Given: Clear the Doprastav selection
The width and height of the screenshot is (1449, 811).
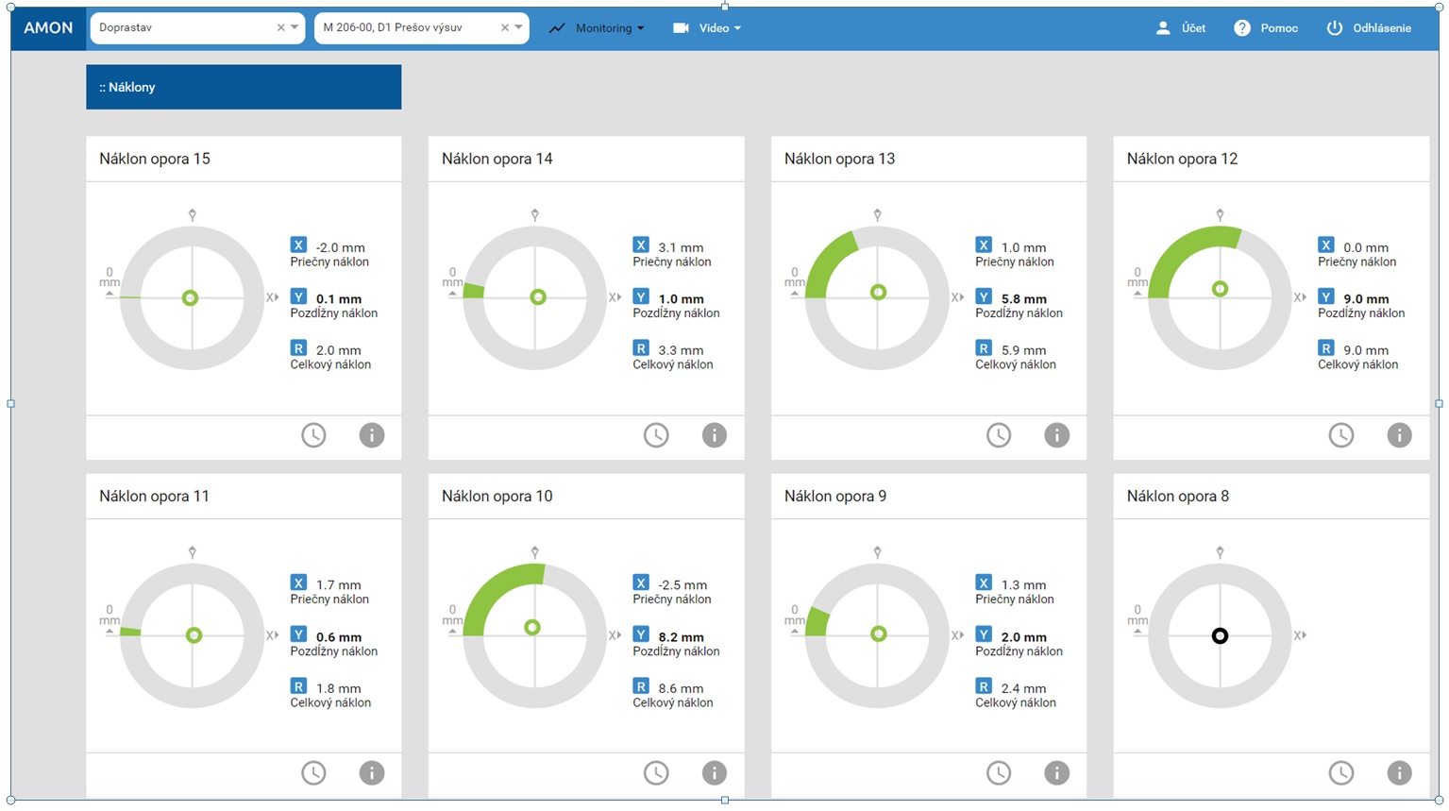Looking at the screenshot, I should point(280,28).
